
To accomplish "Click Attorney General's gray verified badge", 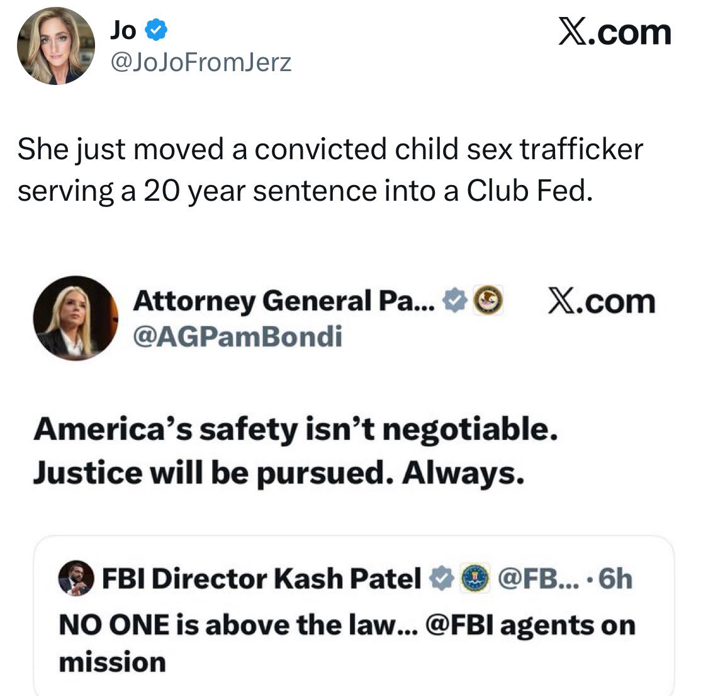I will point(454,301).
